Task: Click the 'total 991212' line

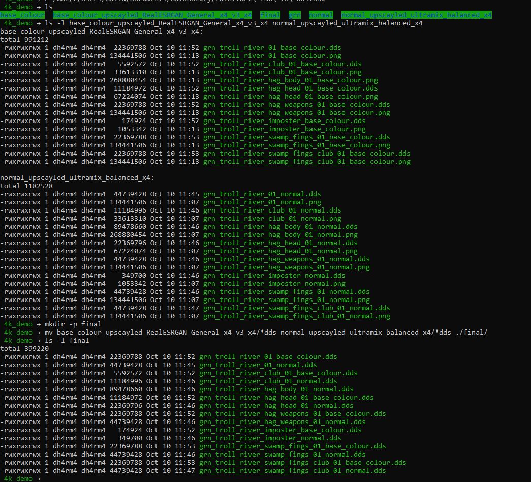Action: pyautogui.click(x=24, y=40)
